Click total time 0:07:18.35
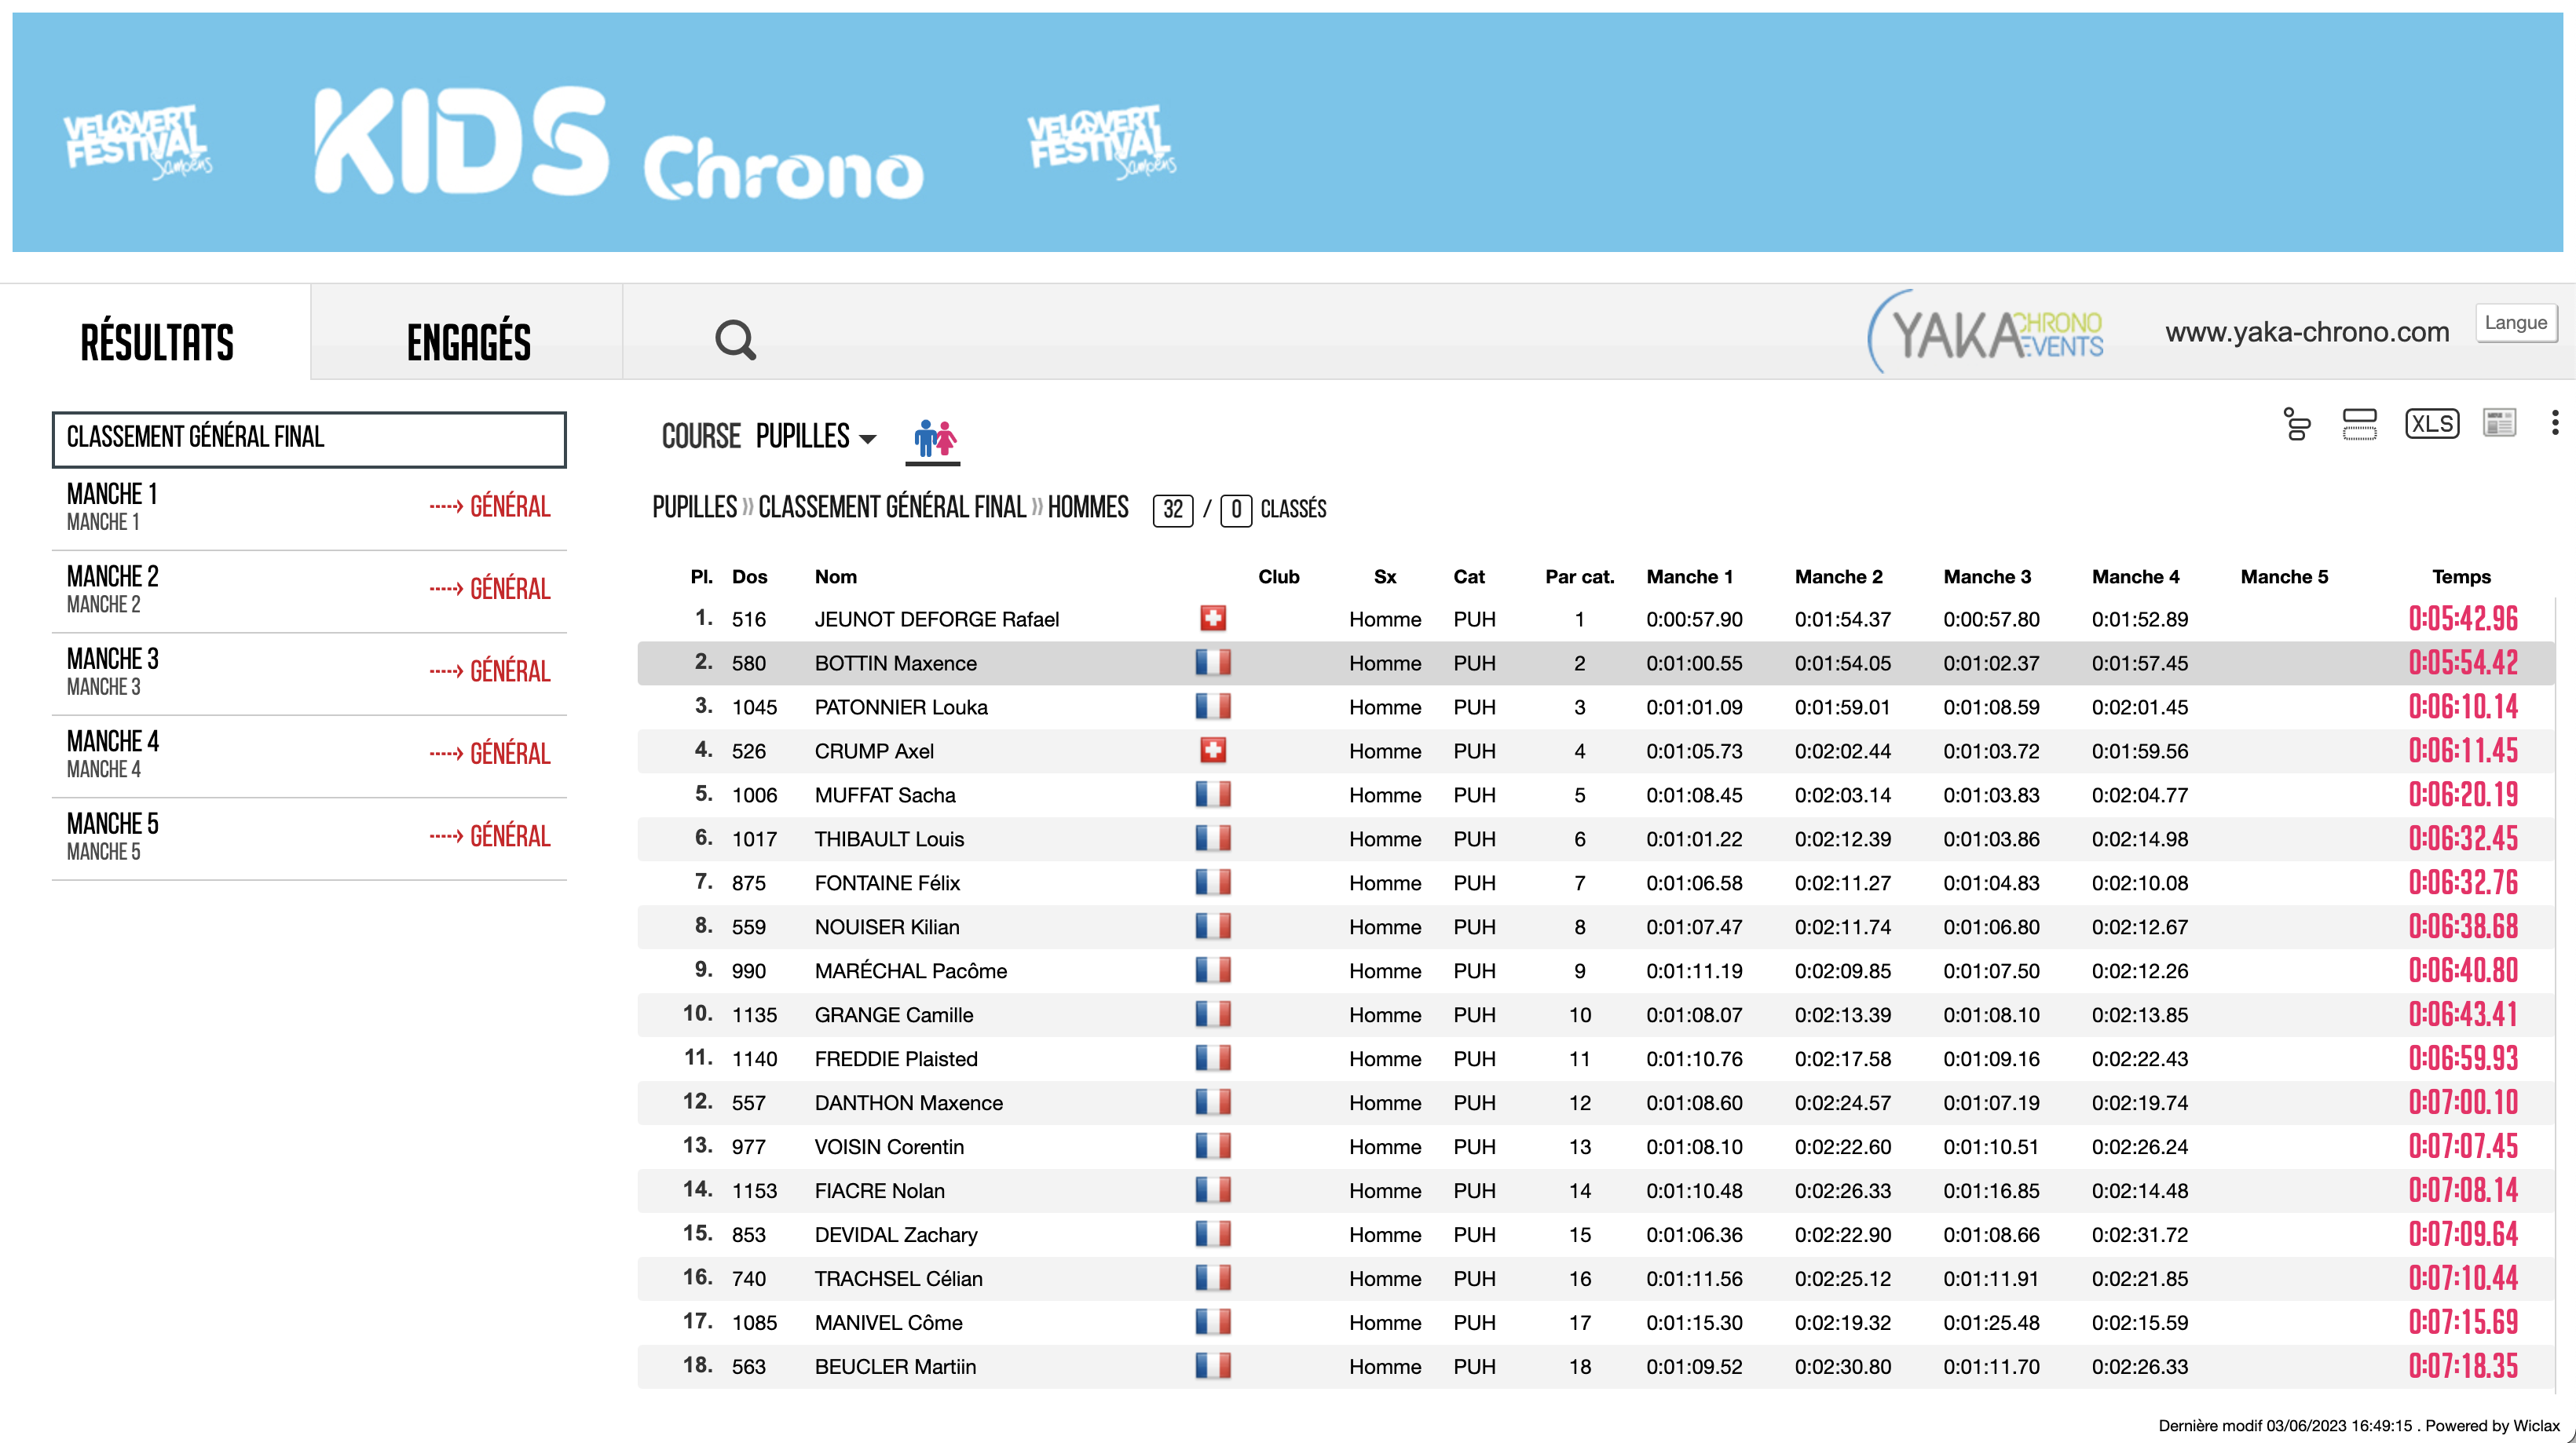The image size is (2576, 1443). (x=2462, y=1366)
